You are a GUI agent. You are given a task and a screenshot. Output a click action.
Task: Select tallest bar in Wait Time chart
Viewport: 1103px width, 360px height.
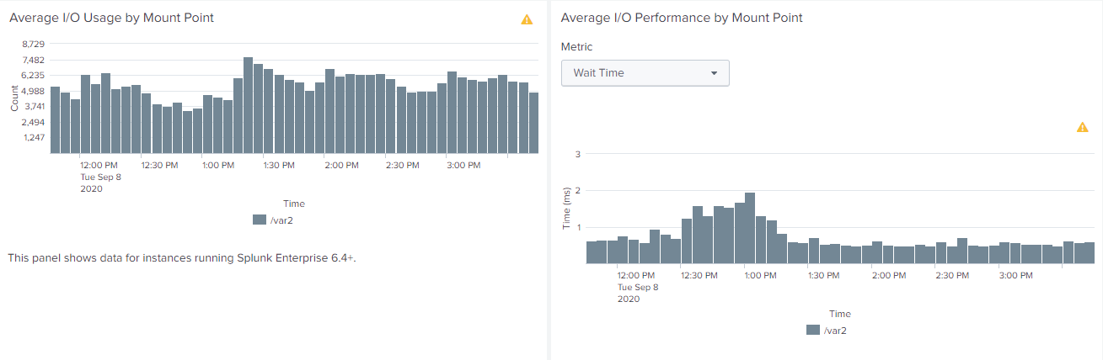(750, 228)
